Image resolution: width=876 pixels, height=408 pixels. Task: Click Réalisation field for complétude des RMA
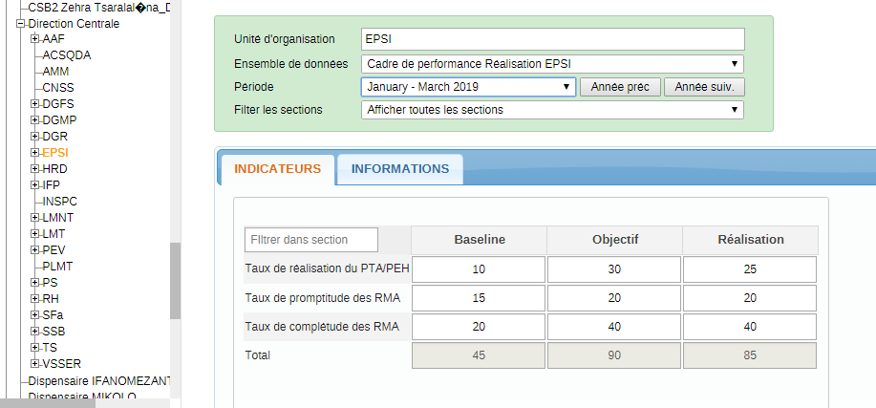pyautogui.click(x=750, y=328)
